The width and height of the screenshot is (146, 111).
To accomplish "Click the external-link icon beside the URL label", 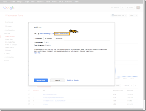I will [x=39, y=34].
